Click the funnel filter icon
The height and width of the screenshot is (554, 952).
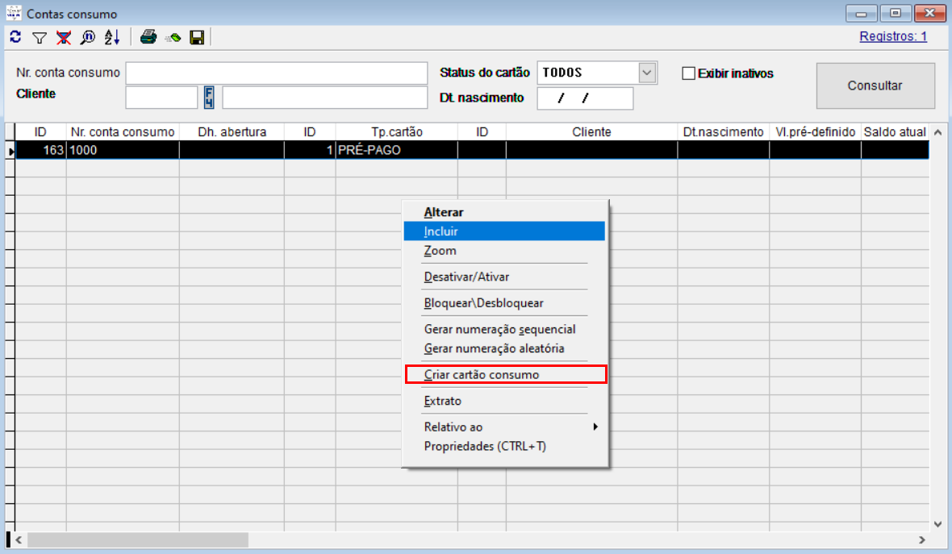39,37
